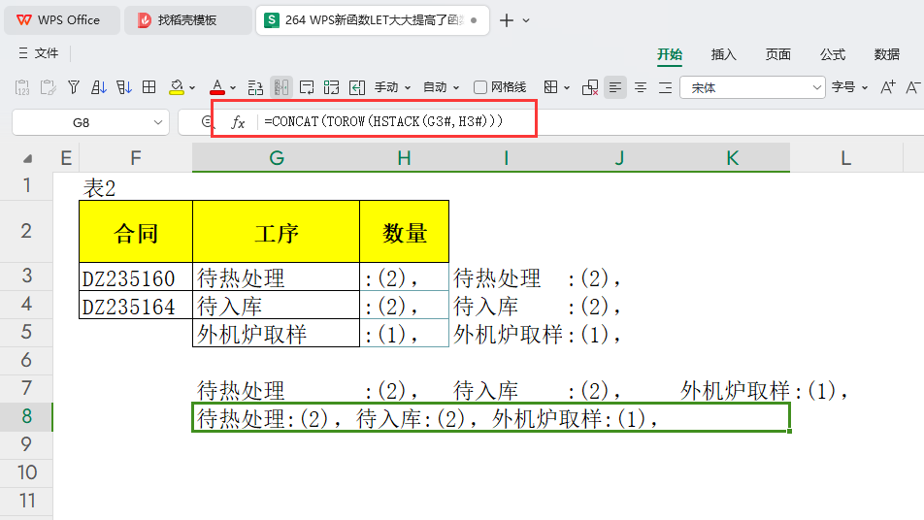Click the 外机炉取样 cell in column G
The width and height of the screenshot is (924, 520).
click(277, 334)
